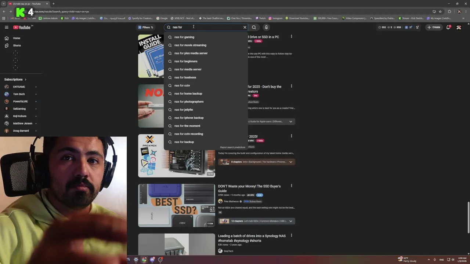Choose suggestion 'nas for cctv recording'

(206, 134)
